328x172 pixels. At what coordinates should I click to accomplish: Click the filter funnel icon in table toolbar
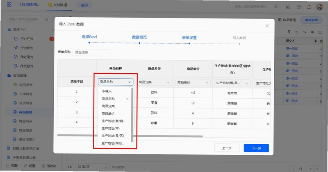click(289, 32)
